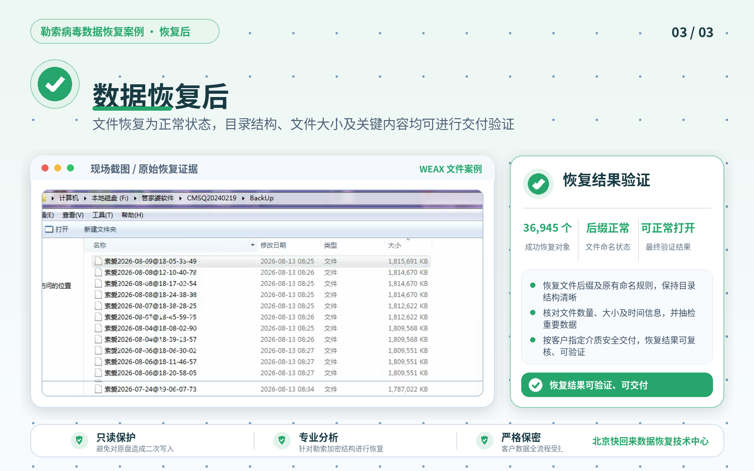
Task: Click the shield icon beside 只读保护
Action: [x=79, y=440]
